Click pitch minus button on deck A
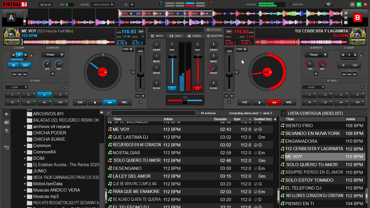370x208 pixels. [x=138, y=96]
